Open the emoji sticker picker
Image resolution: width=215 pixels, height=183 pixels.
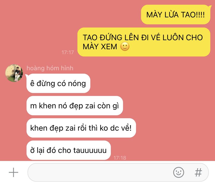point(179,172)
